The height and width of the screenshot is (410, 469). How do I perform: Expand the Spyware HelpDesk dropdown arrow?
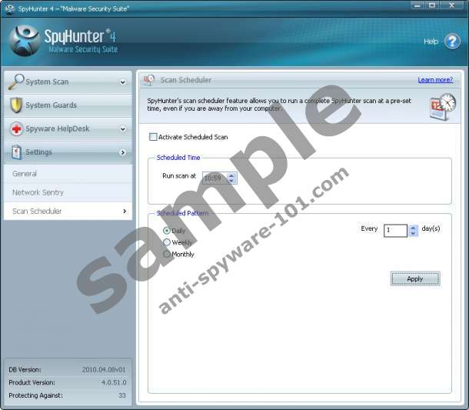(123, 129)
